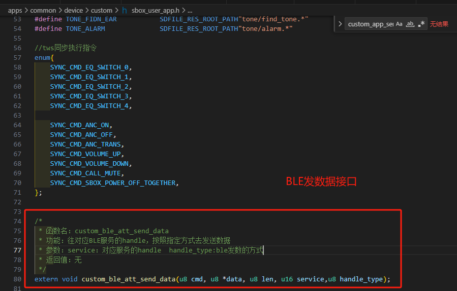Click the red 无结果 no-results label

tap(439, 24)
